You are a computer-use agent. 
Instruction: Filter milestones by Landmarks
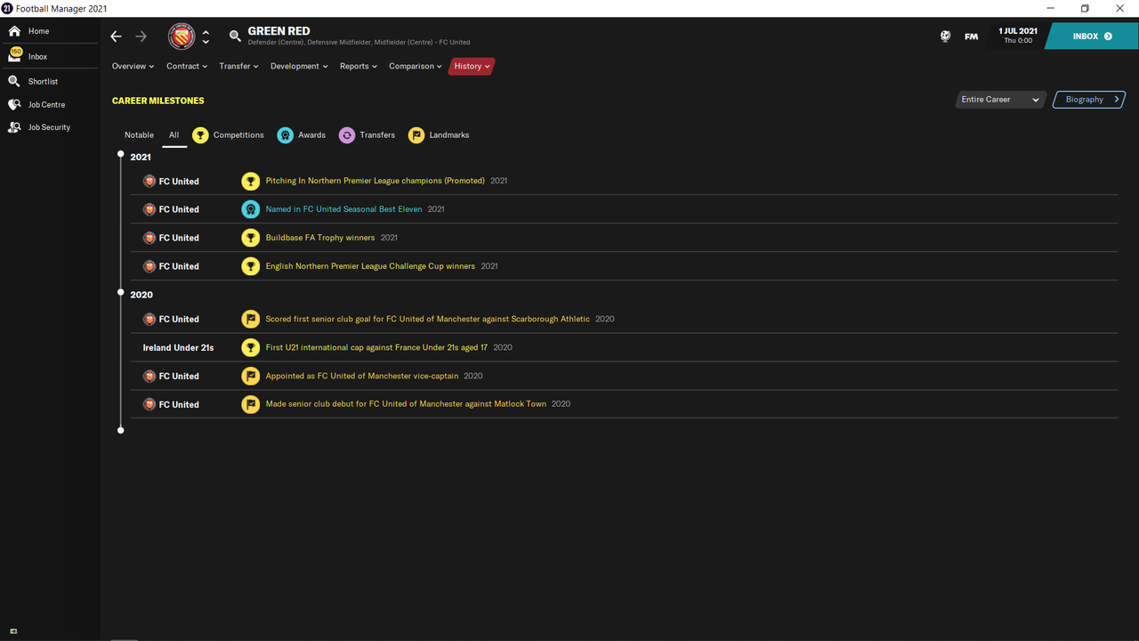[x=439, y=135]
